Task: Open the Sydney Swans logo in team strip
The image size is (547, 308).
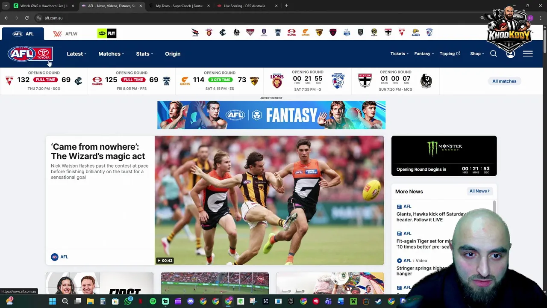Action: pos(402,33)
